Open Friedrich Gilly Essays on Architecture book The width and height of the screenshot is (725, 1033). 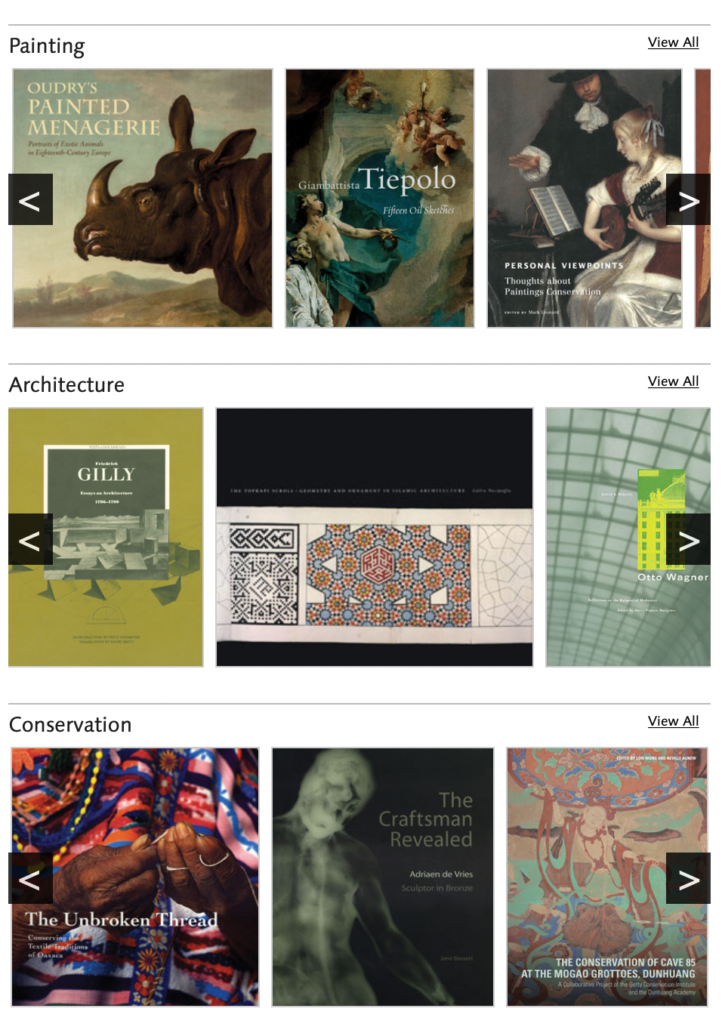click(106, 538)
